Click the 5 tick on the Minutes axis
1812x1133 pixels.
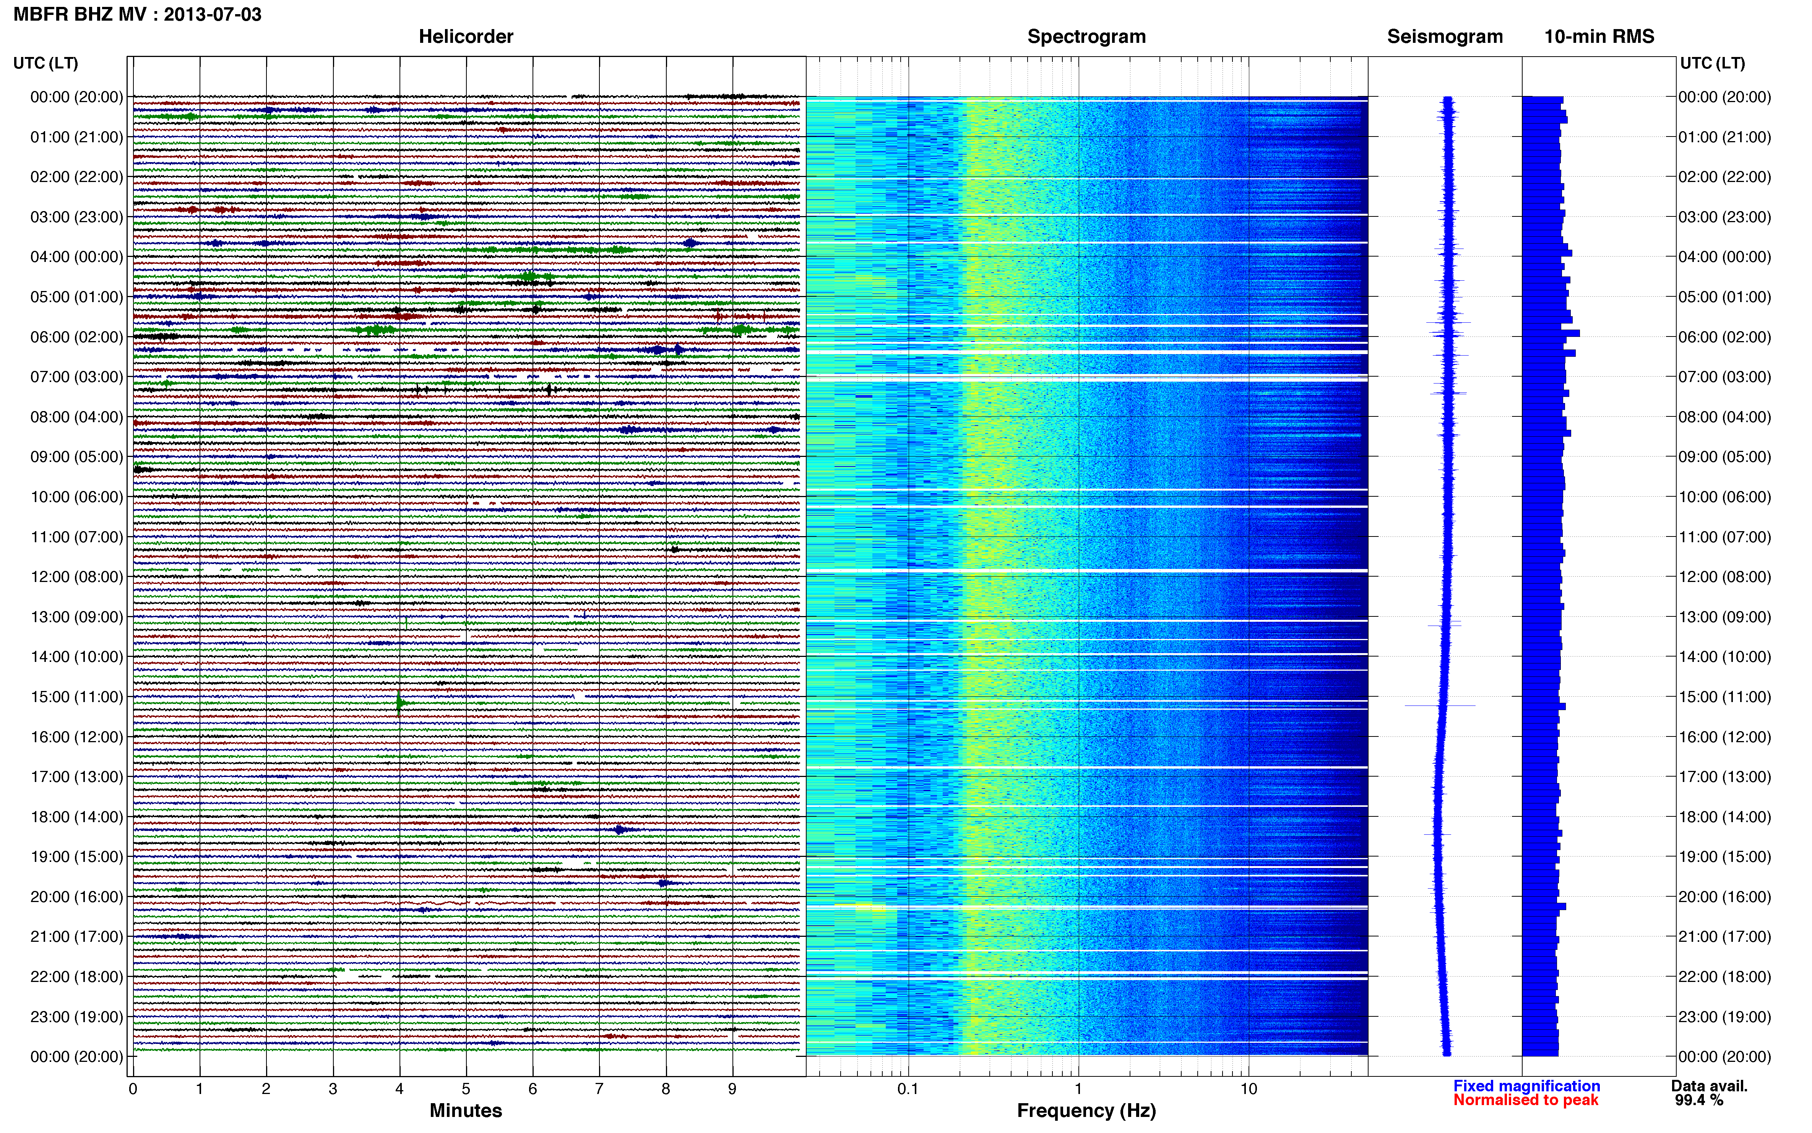coord(466,1089)
